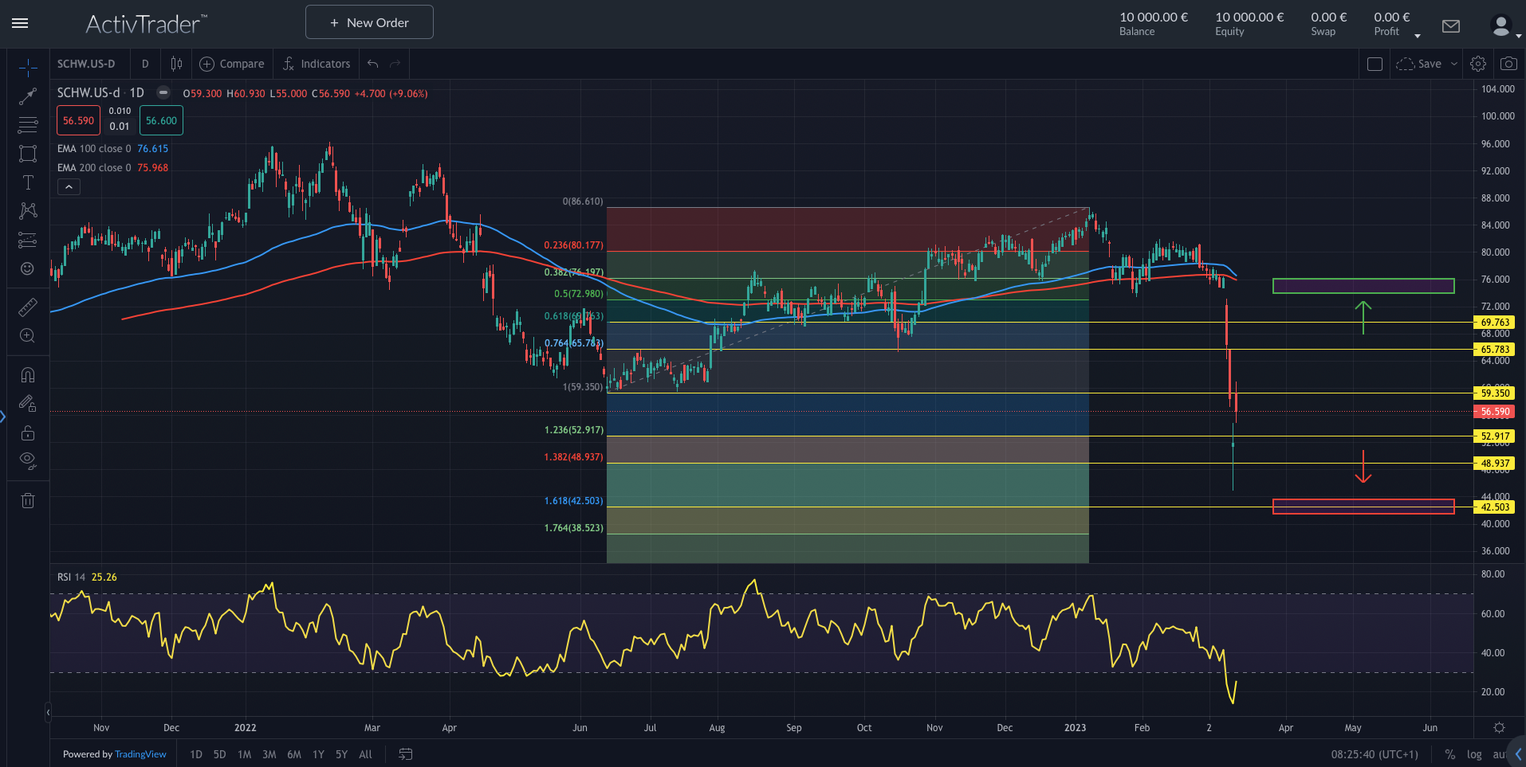
Task: Expand the Profit dropdown arrow
Action: tap(1417, 35)
